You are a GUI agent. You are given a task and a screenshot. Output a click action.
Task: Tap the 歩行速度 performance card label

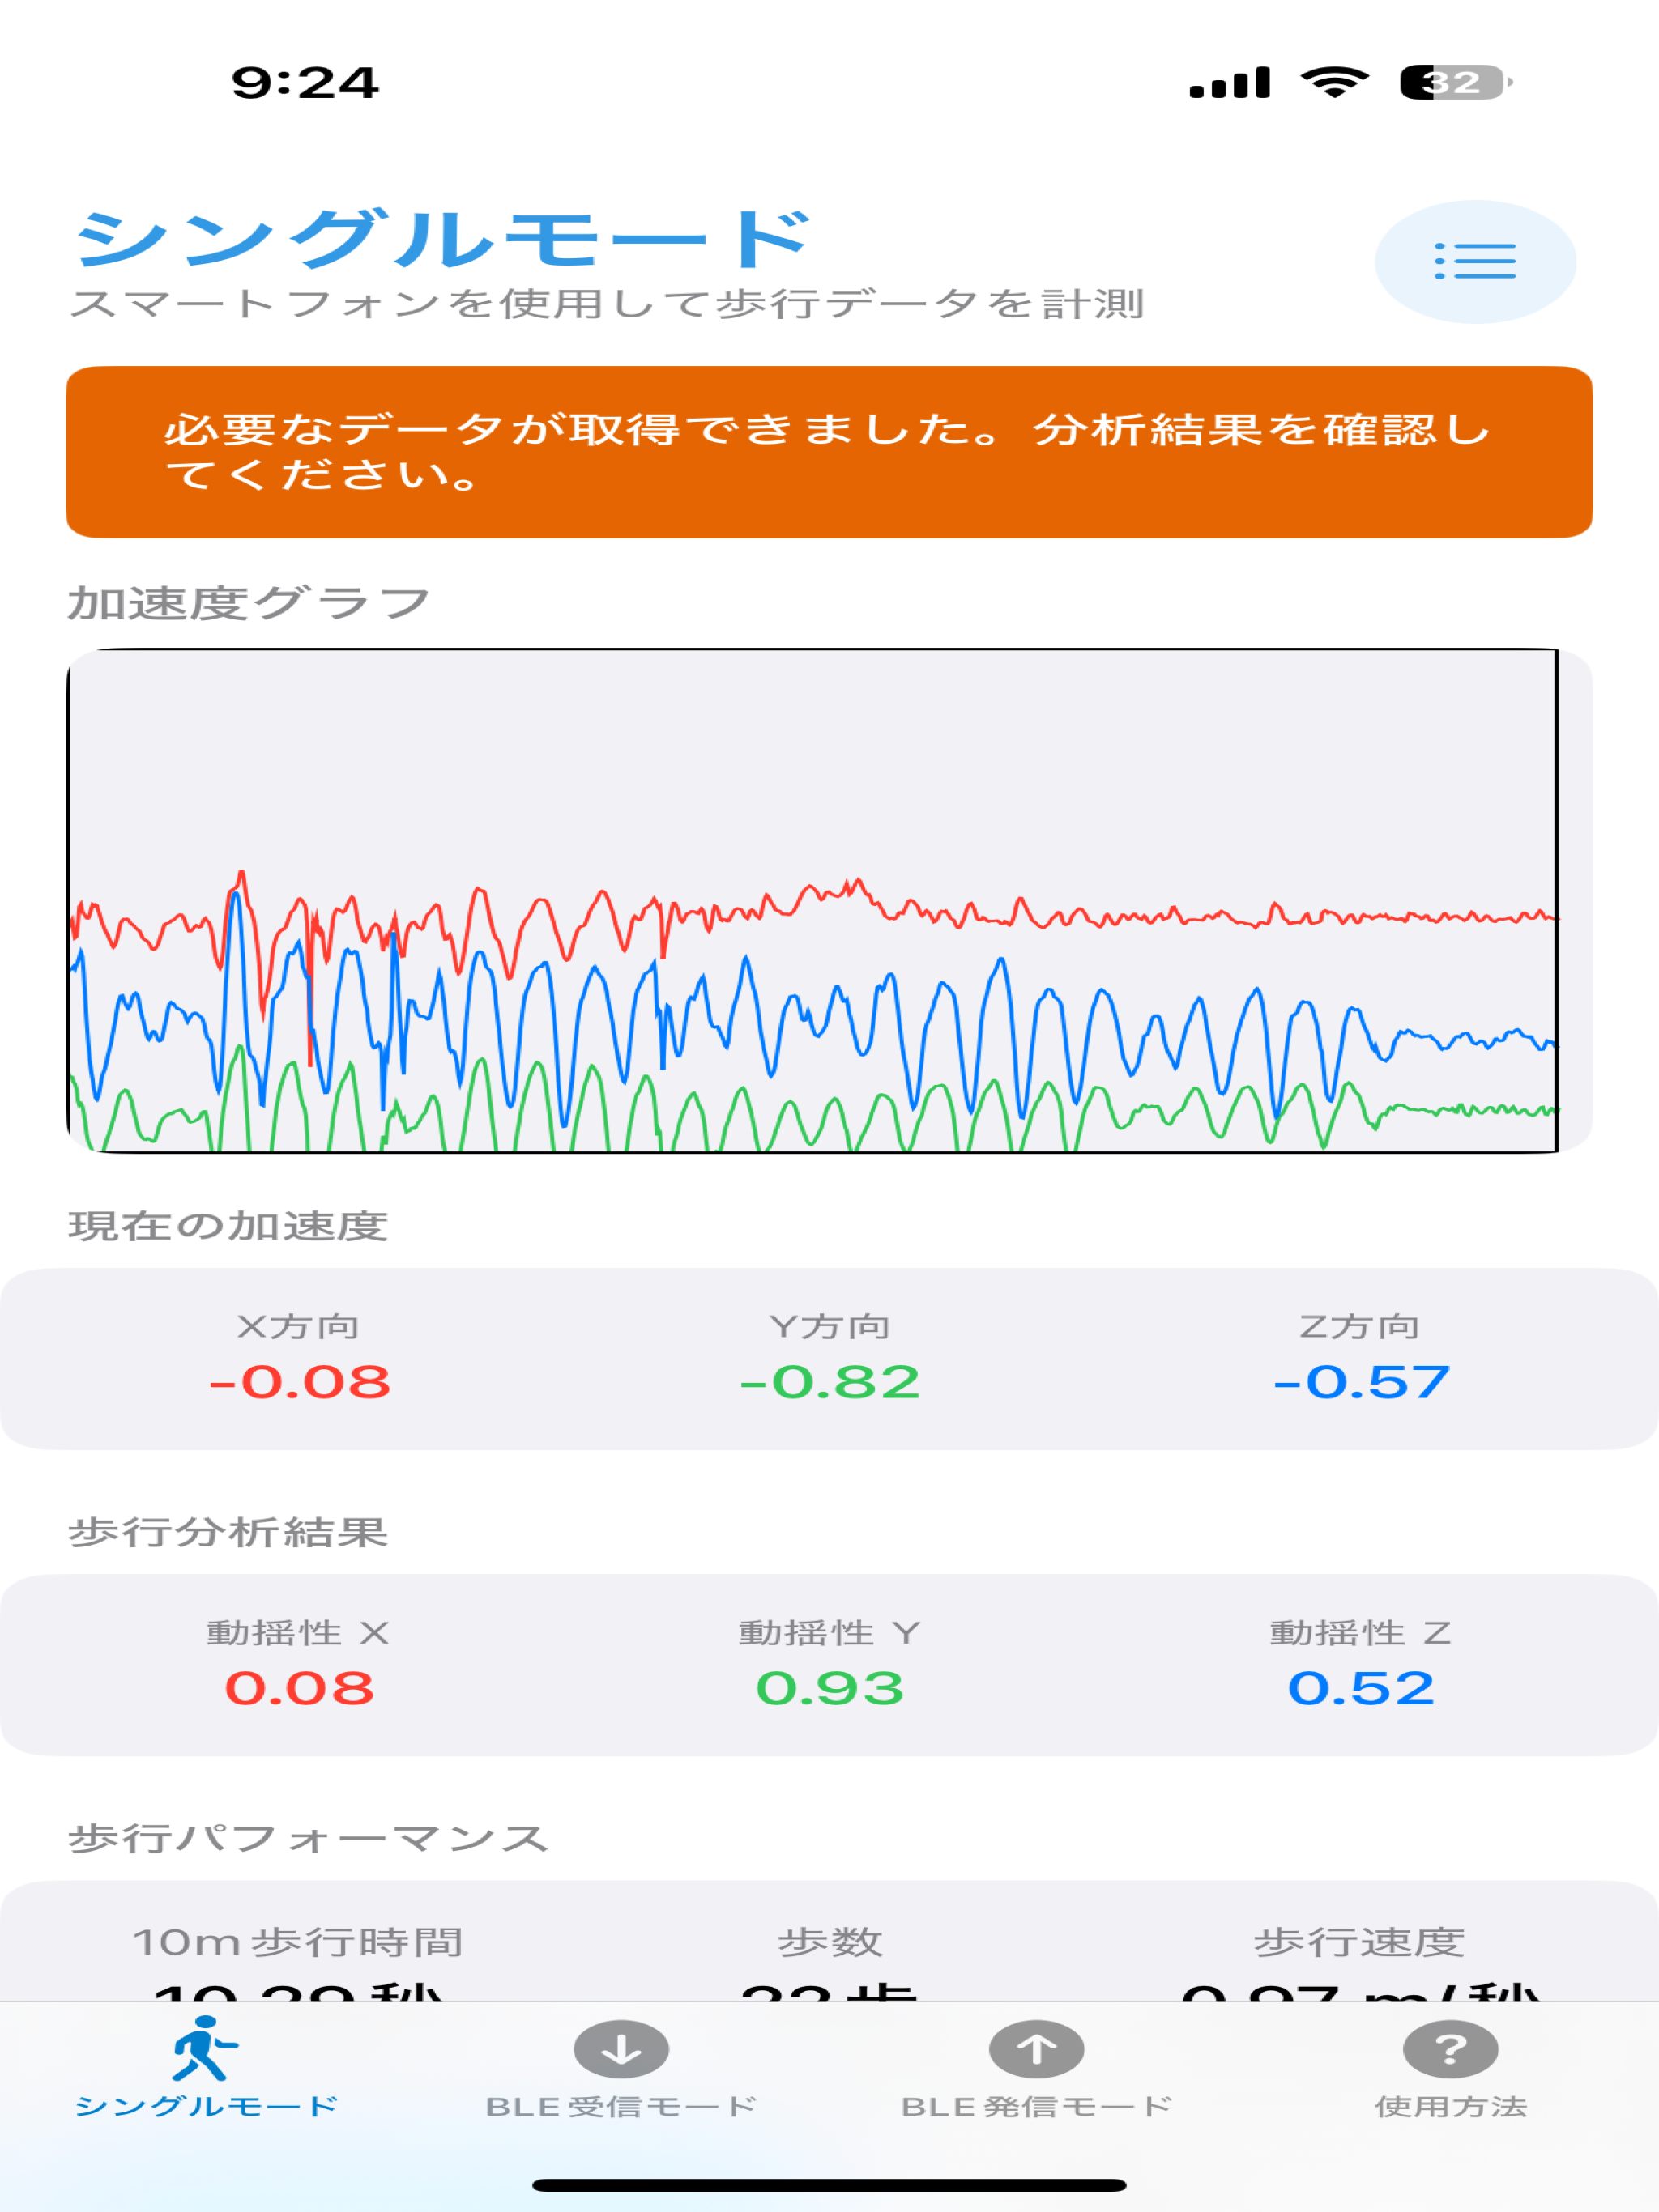click(1358, 1942)
